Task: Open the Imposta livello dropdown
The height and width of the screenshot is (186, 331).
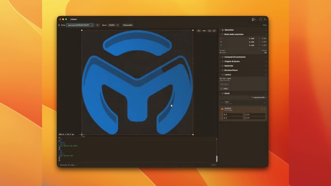Action: point(259,97)
